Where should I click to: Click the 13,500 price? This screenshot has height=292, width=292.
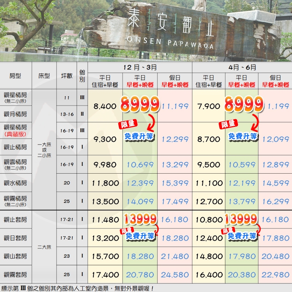(106, 201)
